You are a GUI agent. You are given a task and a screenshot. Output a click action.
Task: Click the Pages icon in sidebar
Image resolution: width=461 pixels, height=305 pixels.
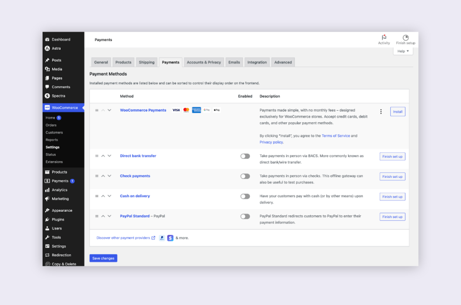[47, 78]
